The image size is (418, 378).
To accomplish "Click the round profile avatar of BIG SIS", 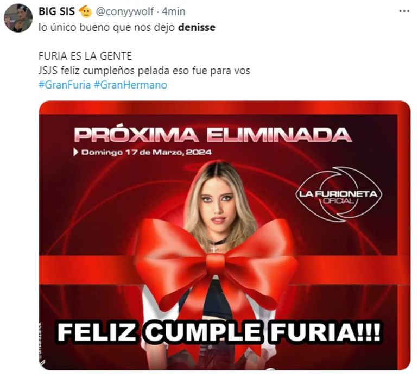I will pos(18,18).
